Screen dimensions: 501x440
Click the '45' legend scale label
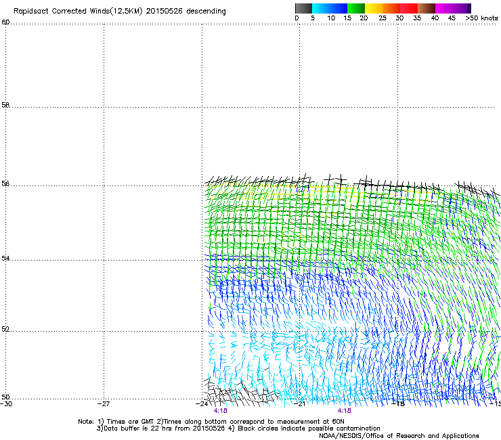click(x=452, y=18)
